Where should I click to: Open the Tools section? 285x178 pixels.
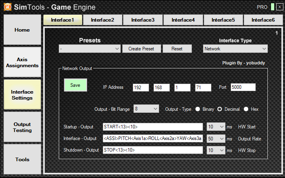22,159
